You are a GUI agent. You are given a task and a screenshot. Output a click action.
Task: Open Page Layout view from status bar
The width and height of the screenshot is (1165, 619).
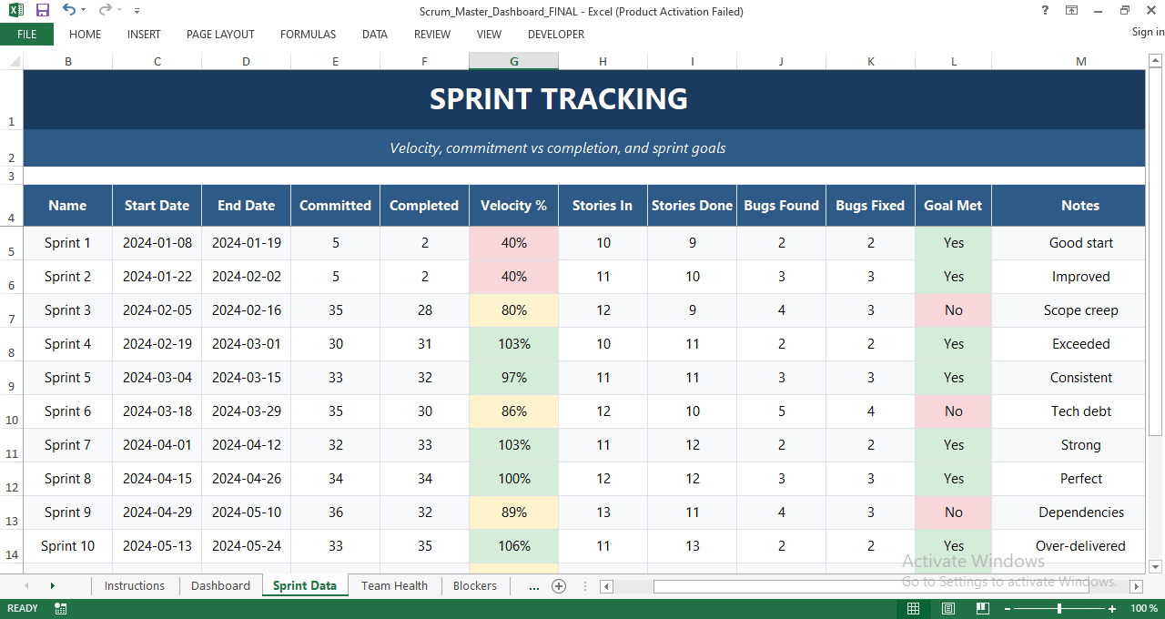click(x=947, y=608)
